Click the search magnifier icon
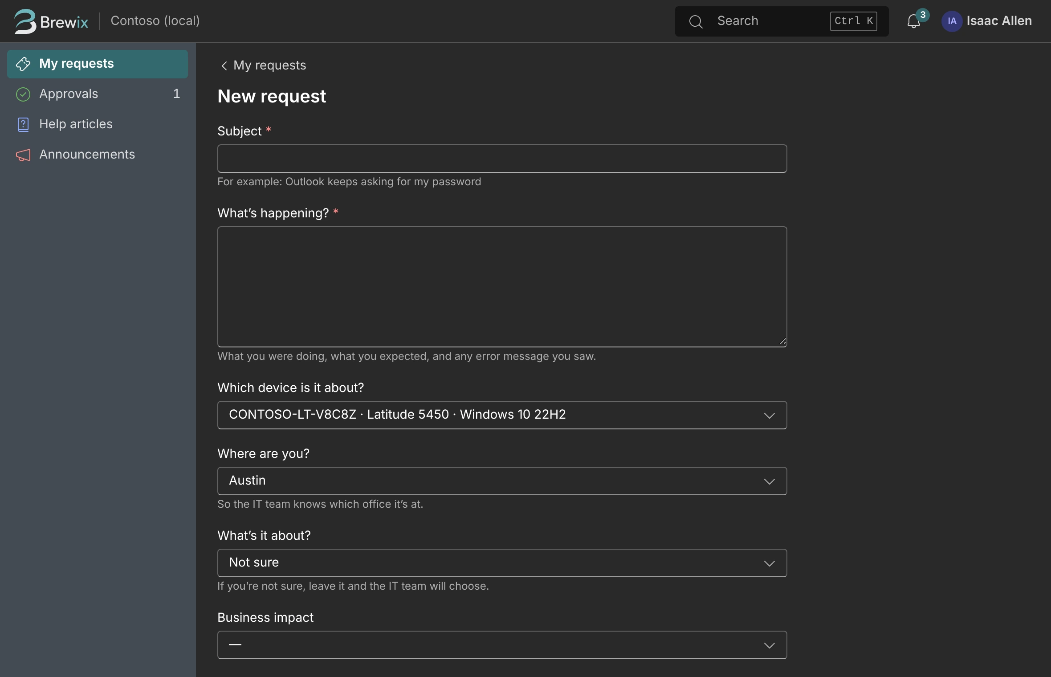This screenshot has width=1051, height=677. pyautogui.click(x=696, y=21)
